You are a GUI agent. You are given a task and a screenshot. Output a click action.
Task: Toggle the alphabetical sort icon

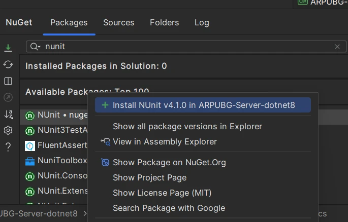click(8, 114)
